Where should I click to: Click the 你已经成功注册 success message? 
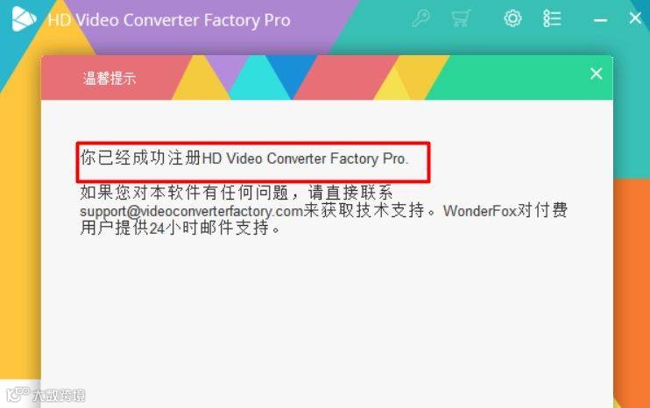(x=244, y=158)
